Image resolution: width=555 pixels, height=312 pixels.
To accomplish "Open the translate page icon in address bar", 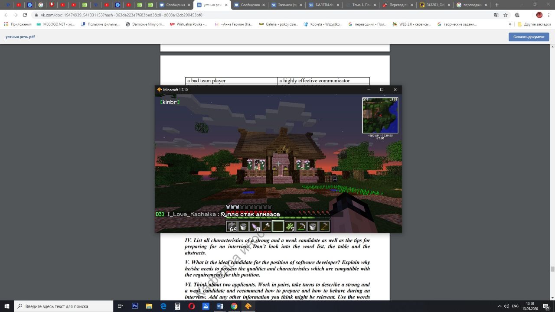I will pyautogui.click(x=496, y=15).
